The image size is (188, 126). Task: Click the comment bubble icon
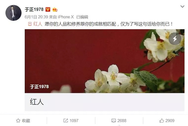coord(114,120)
